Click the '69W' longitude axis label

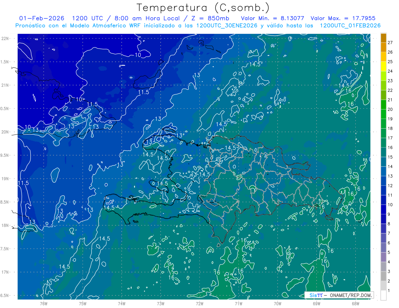(317, 303)
